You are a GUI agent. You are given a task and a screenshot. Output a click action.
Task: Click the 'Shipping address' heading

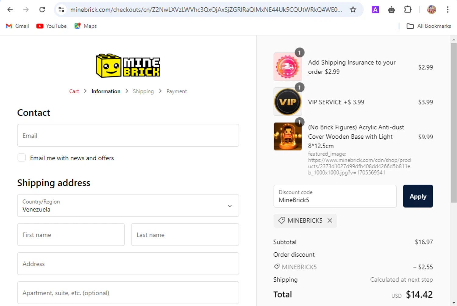(x=54, y=183)
